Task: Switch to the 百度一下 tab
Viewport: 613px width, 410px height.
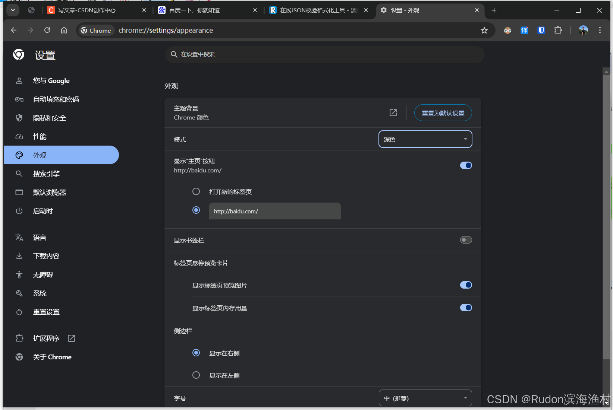Action: click(194, 10)
